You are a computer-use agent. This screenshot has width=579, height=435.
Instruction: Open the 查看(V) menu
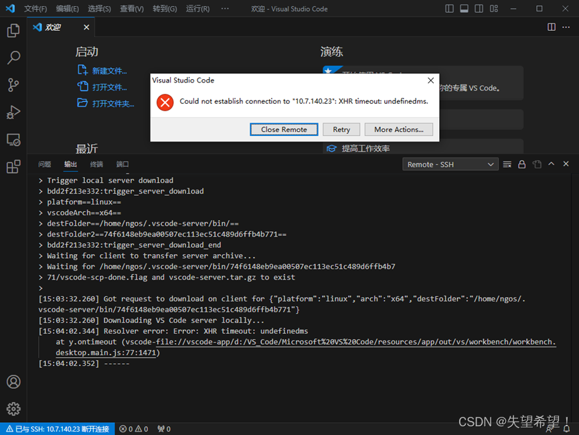pos(132,9)
